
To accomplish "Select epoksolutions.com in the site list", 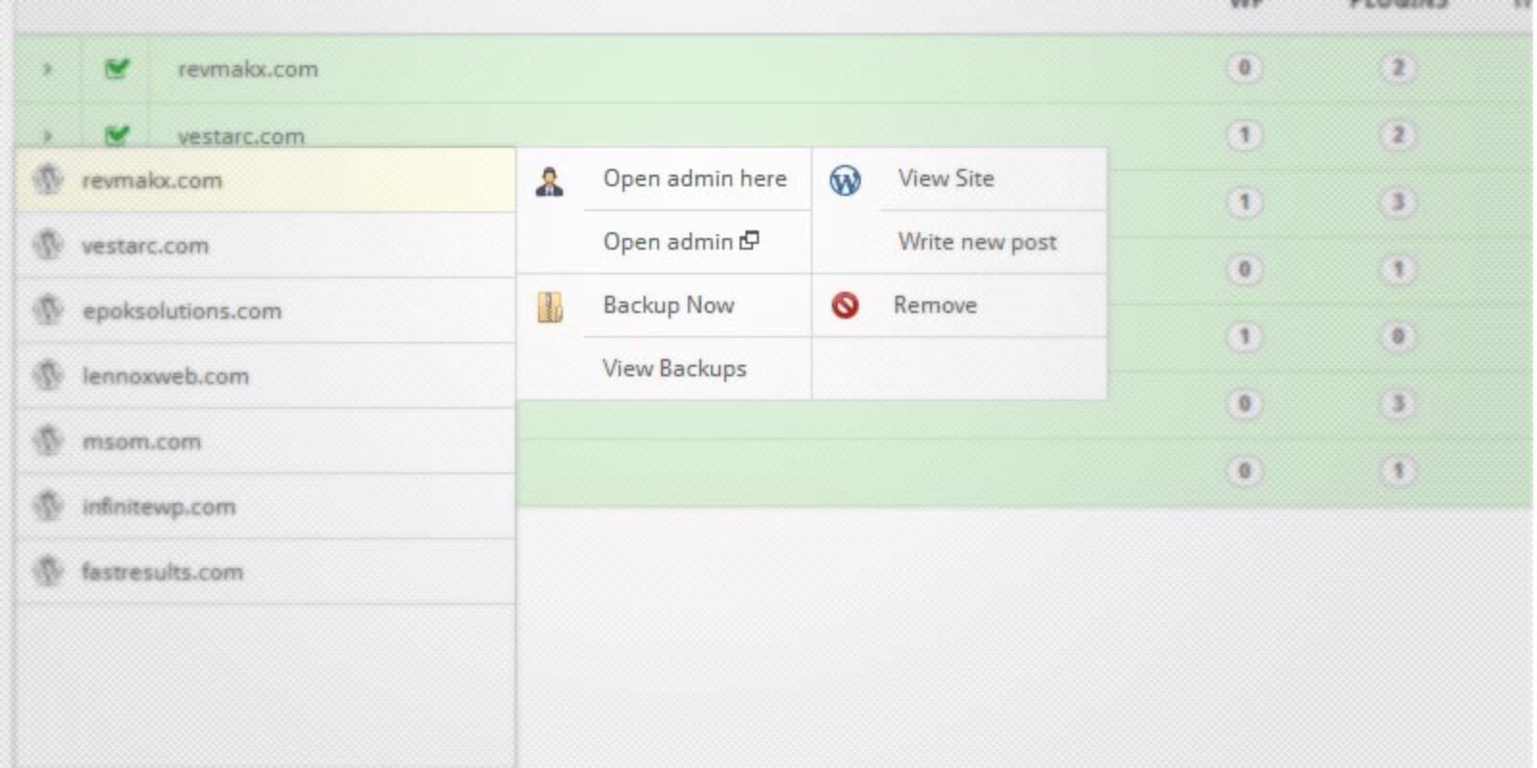I will (x=265, y=311).
